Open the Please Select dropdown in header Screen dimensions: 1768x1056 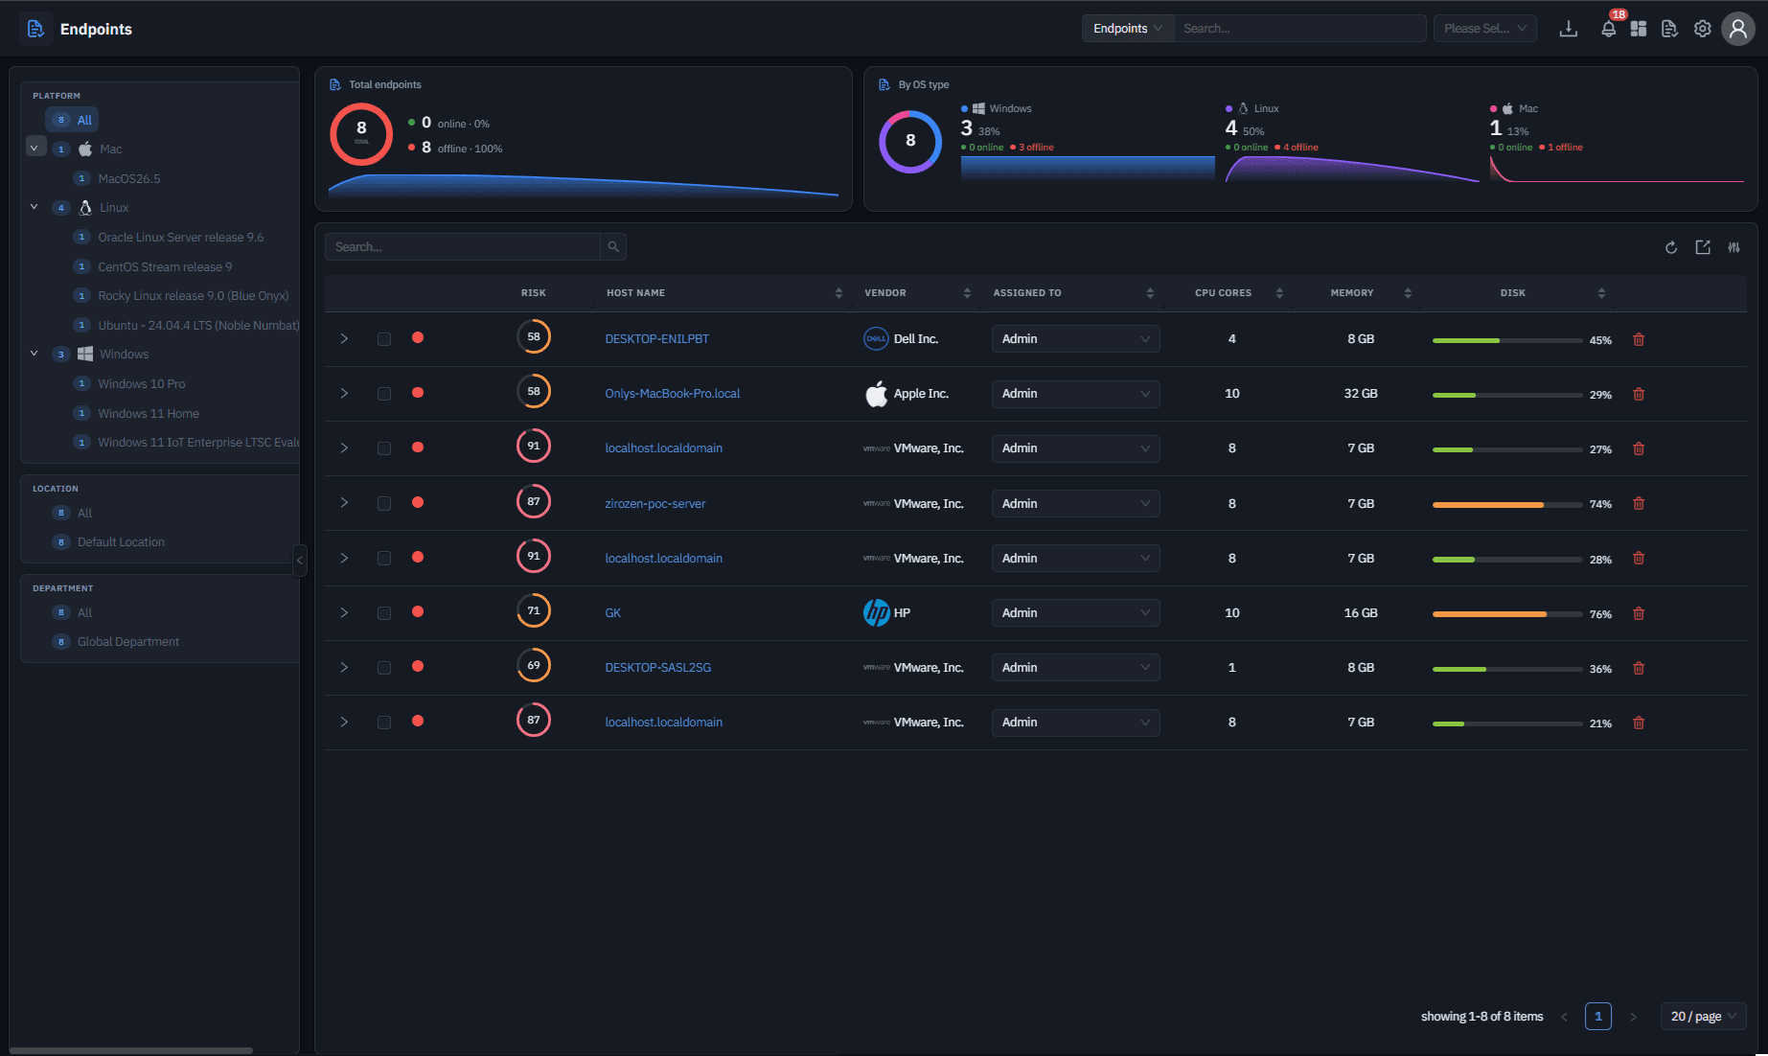[x=1484, y=29]
